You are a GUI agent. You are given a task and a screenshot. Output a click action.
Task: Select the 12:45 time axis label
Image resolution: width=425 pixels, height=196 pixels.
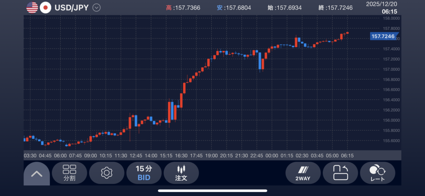click(x=136, y=155)
